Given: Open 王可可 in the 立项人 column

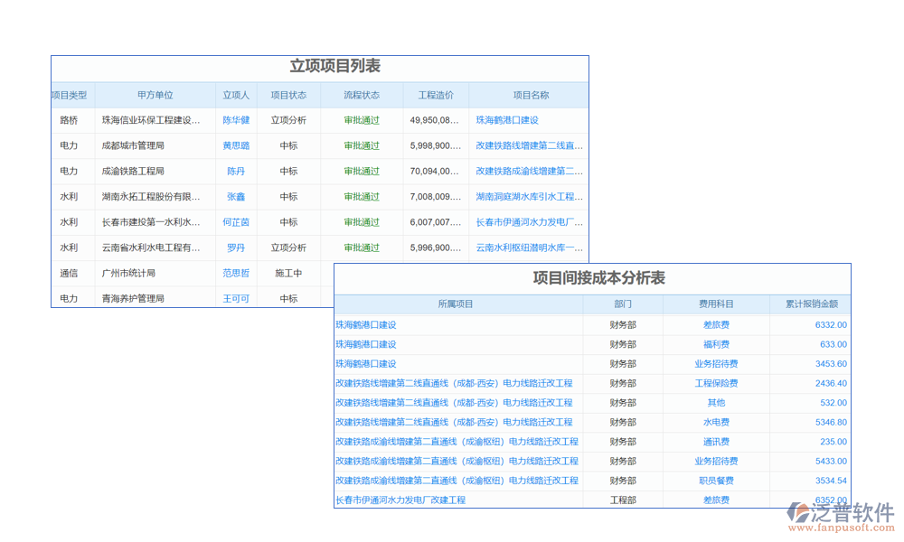Looking at the screenshot, I should tap(236, 298).
